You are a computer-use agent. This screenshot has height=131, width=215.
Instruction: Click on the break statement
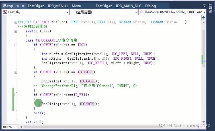point(39,113)
